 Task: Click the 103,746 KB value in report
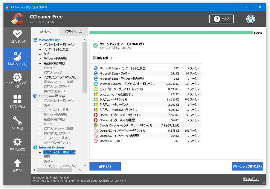point(172,84)
